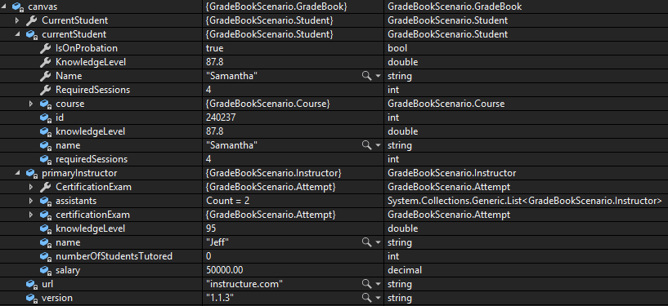Collapse the primaryInstructor node
This screenshot has height=306, width=668.
pos(17,173)
